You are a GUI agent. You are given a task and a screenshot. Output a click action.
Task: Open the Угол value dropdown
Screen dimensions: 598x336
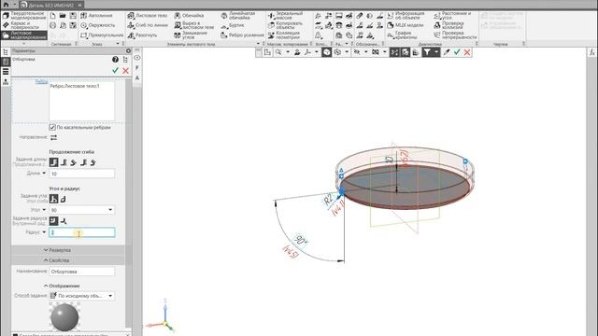pyautogui.click(x=110, y=210)
